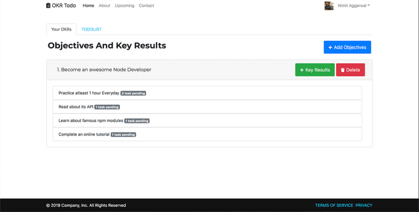Open 'Complete an online tutorial' key result

(x=207, y=134)
